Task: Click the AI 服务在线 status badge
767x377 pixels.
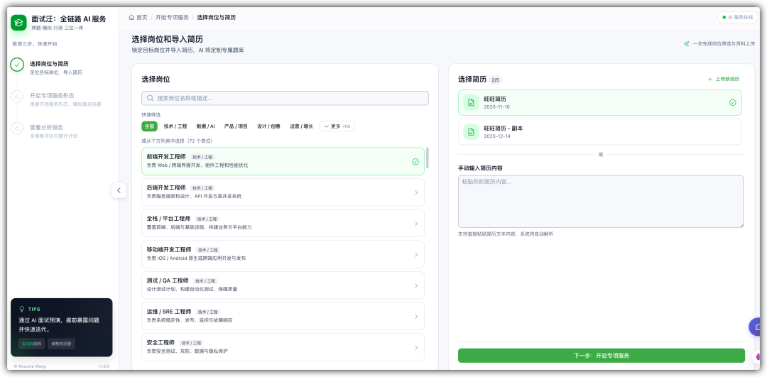Action: [x=737, y=17]
